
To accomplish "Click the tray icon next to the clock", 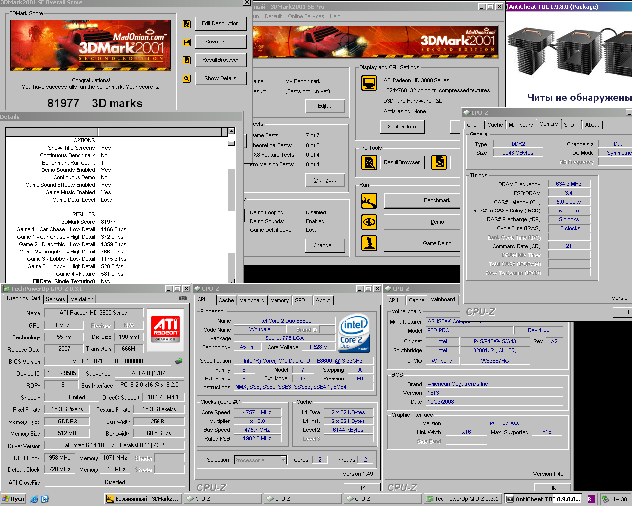I will (x=605, y=499).
